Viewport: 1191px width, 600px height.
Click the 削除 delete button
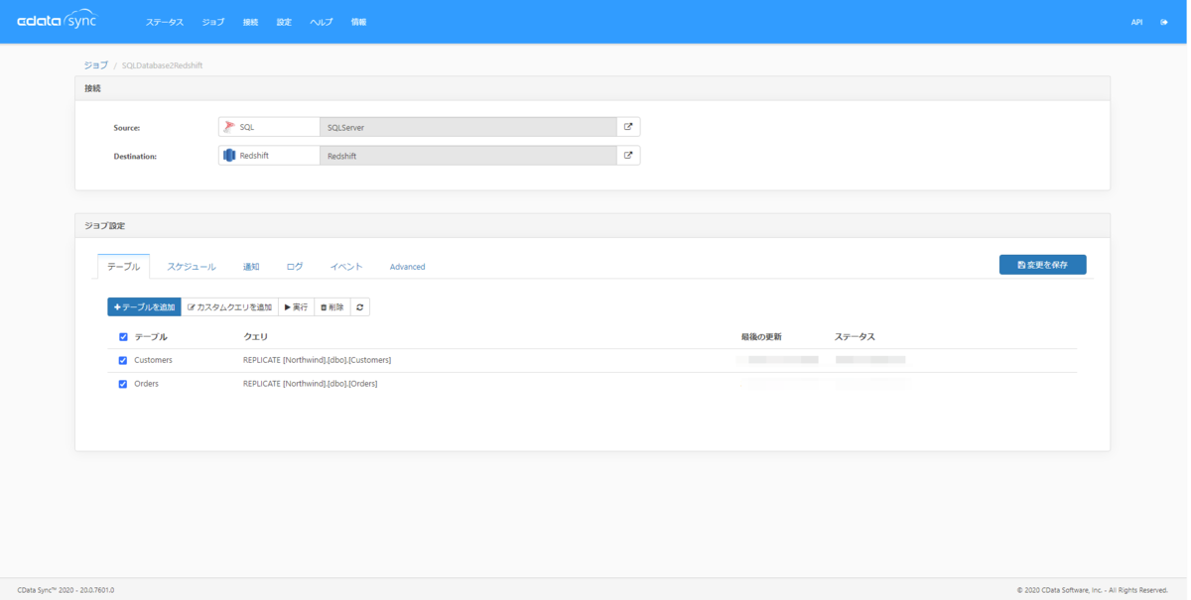tap(332, 307)
